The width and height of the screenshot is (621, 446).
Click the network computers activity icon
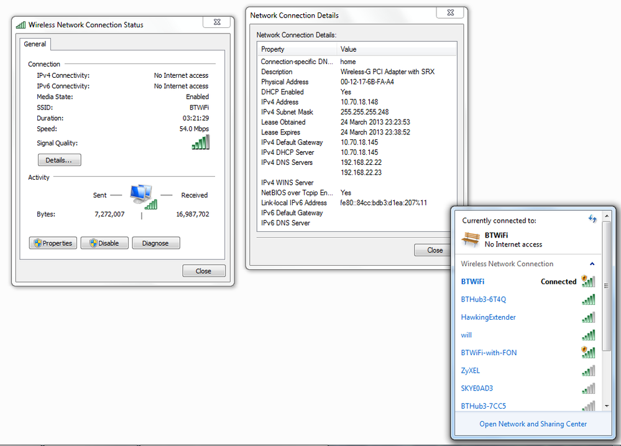(x=144, y=196)
